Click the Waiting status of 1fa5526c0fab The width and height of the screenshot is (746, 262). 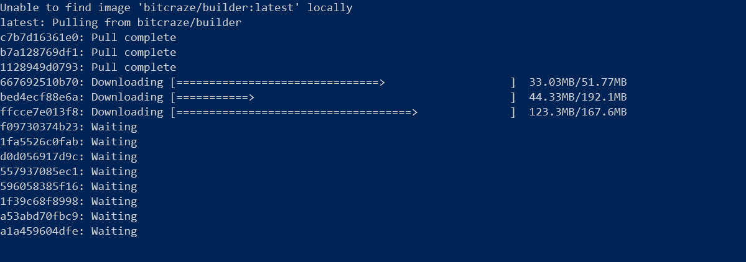(114, 142)
